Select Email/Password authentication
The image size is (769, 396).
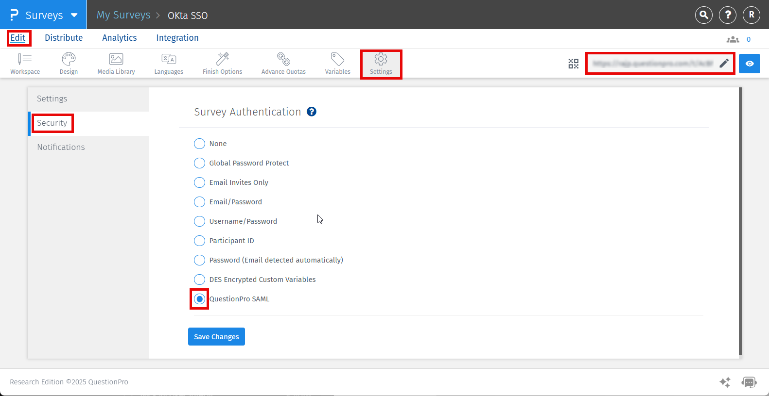coord(199,202)
